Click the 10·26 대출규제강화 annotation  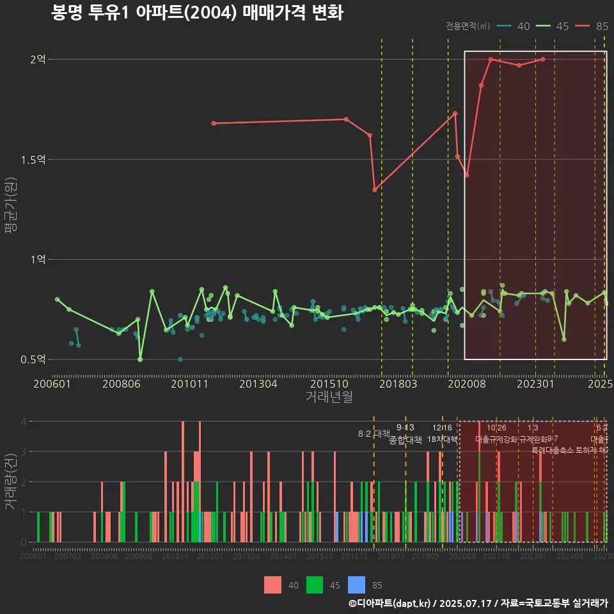[496, 434]
